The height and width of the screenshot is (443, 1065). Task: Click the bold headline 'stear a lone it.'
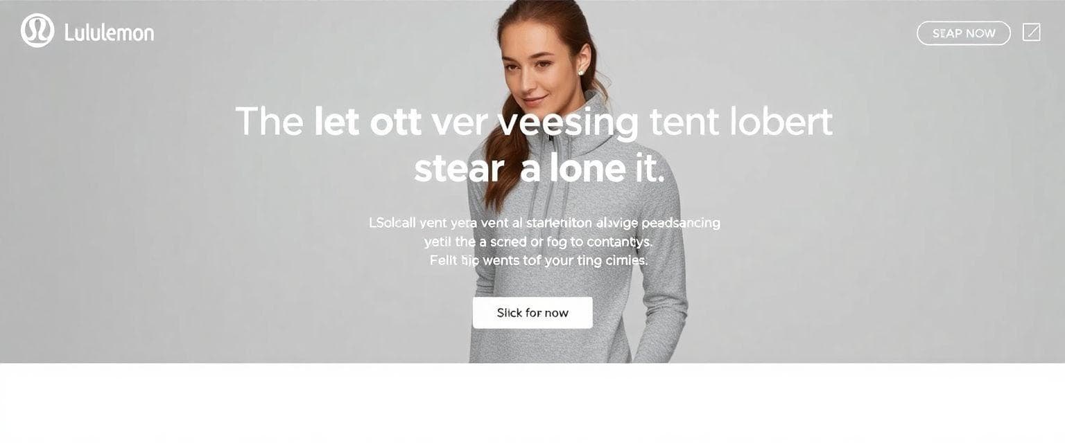539,168
